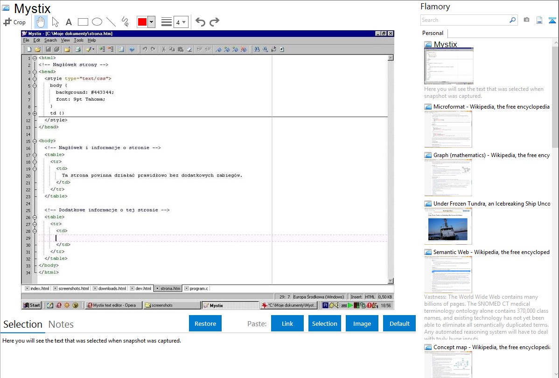Click the Paste Link button
The height and width of the screenshot is (378, 559).
click(287, 323)
